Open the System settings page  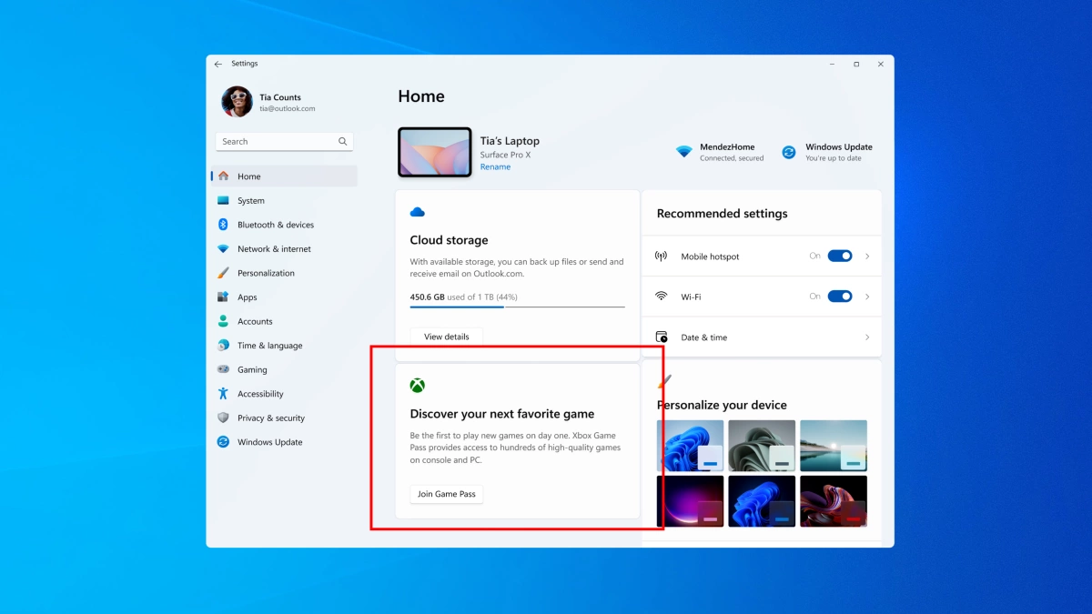tap(284, 201)
